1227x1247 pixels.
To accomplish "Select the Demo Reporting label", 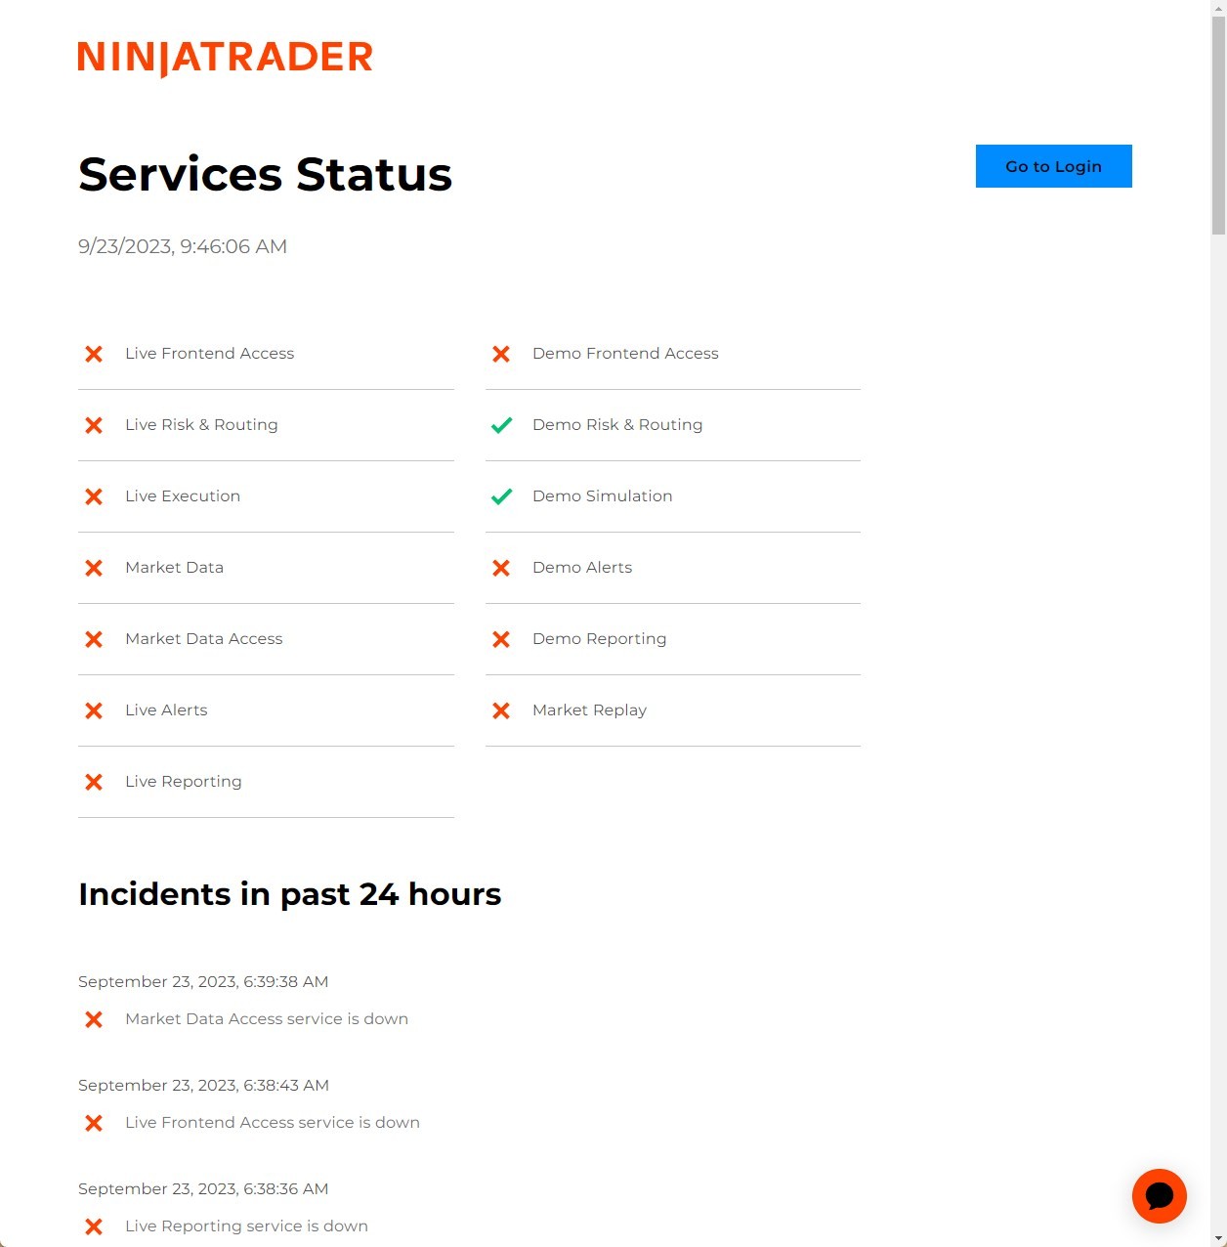I will click(599, 638).
